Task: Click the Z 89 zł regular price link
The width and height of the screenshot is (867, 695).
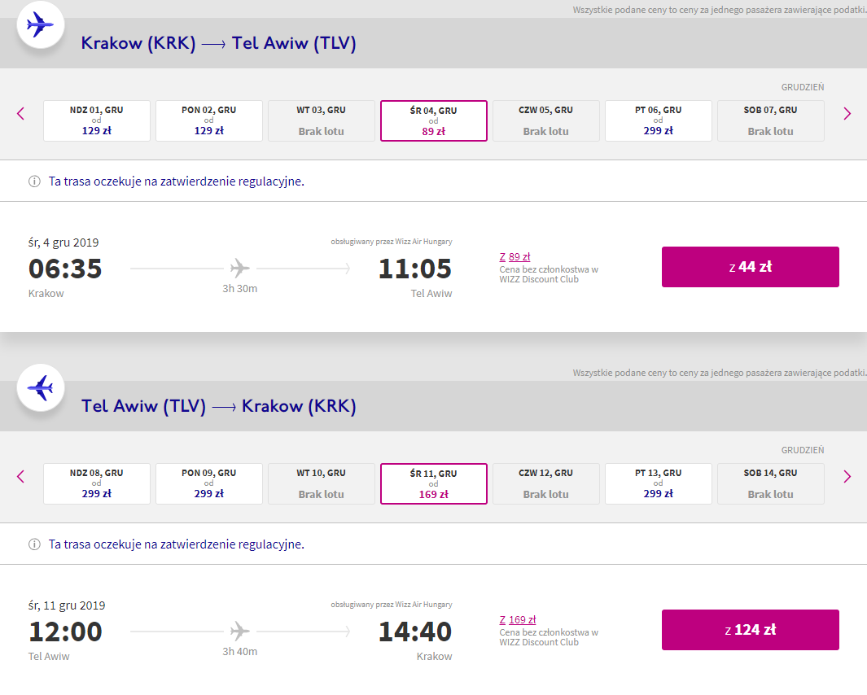Action: click(515, 257)
